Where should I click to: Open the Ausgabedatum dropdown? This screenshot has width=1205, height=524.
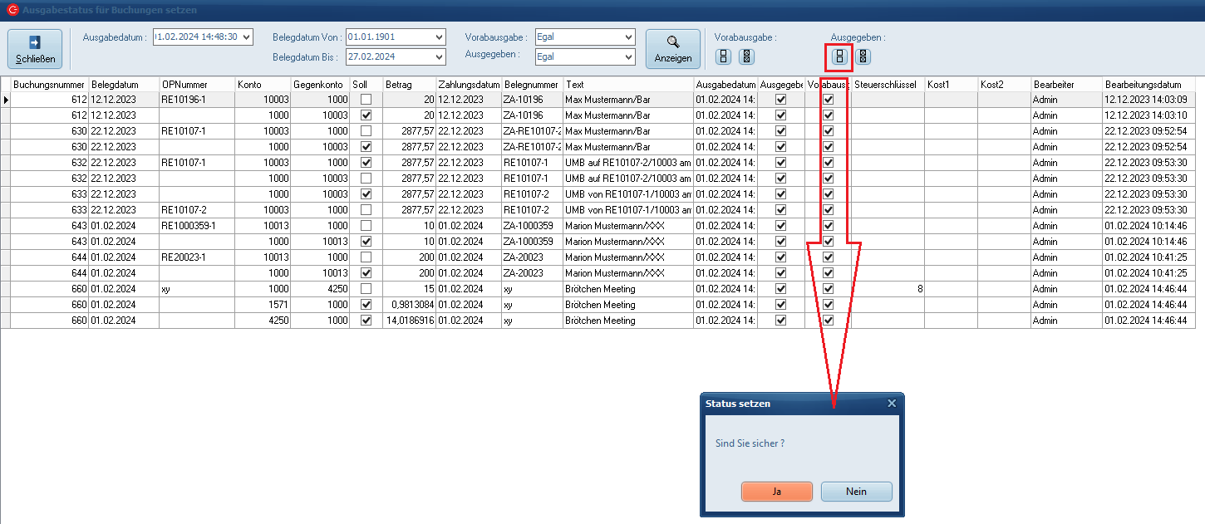246,37
